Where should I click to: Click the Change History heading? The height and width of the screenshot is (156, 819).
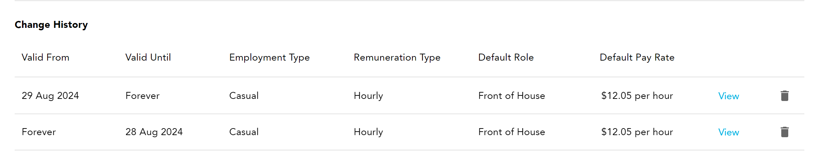coord(51,25)
